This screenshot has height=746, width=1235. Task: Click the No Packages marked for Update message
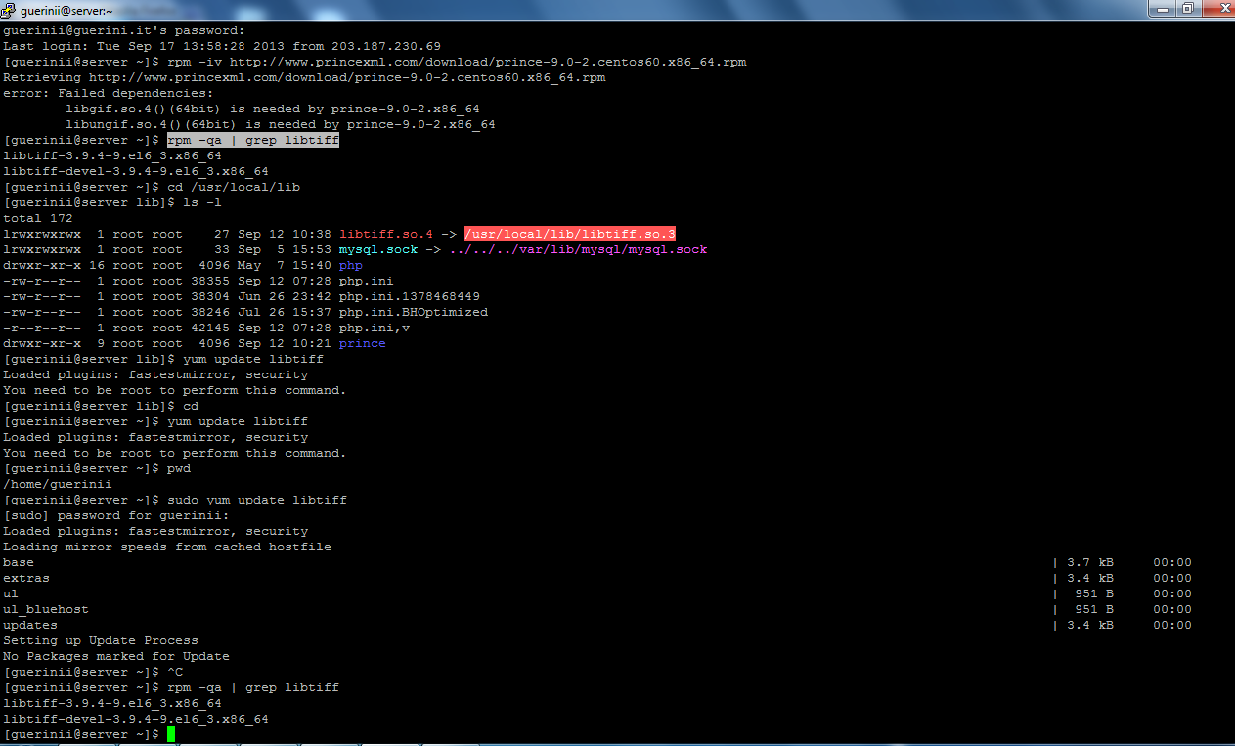pyautogui.click(x=115, y=656)
